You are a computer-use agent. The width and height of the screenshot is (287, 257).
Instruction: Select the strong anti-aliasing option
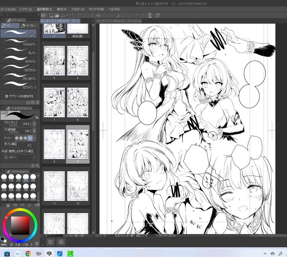click(30, 138)
